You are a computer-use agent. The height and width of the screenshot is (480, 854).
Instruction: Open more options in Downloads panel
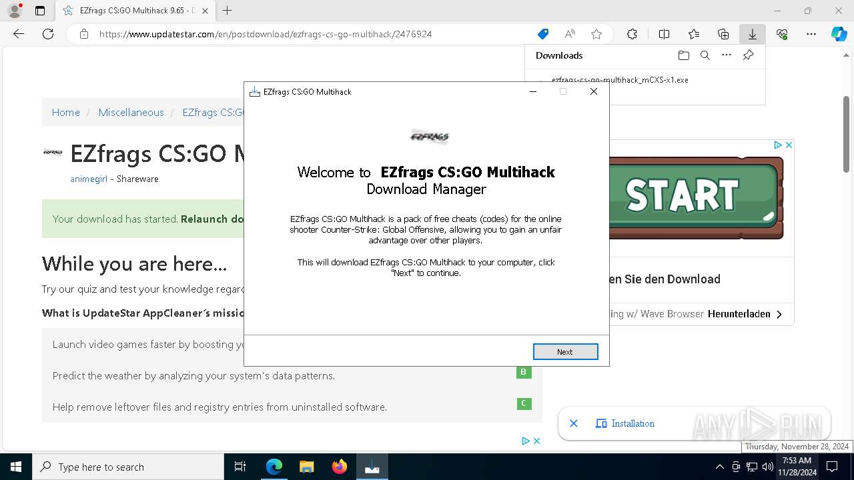tap(727, 55)
